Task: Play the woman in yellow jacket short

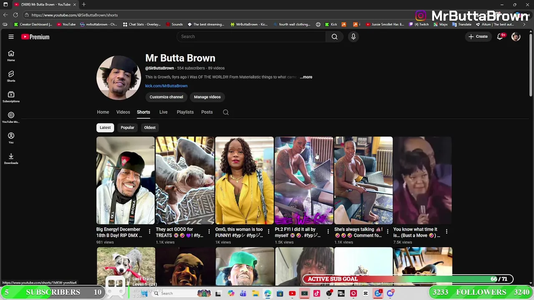Action: [244, 180]
